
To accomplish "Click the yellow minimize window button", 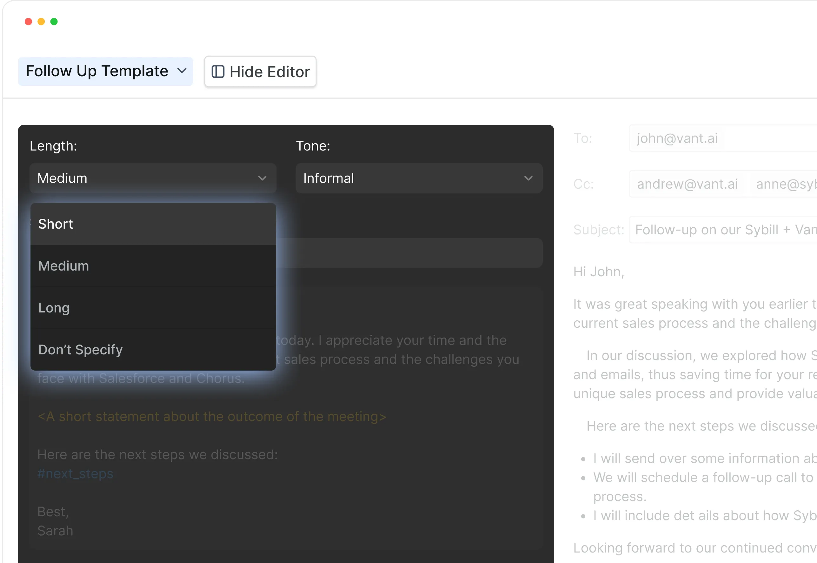I will tap(41, 22).
